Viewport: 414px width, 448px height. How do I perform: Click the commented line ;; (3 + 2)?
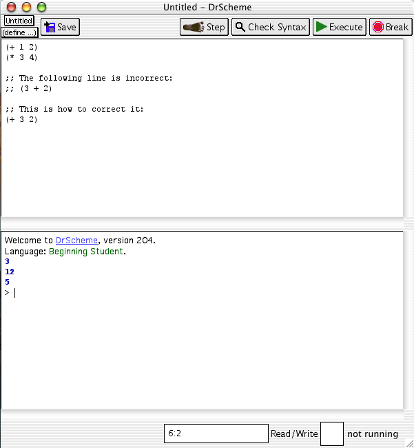28,88
